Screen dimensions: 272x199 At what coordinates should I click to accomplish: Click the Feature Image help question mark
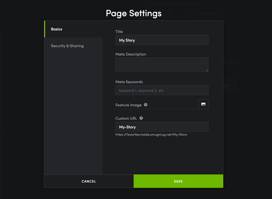pos(146,105)
